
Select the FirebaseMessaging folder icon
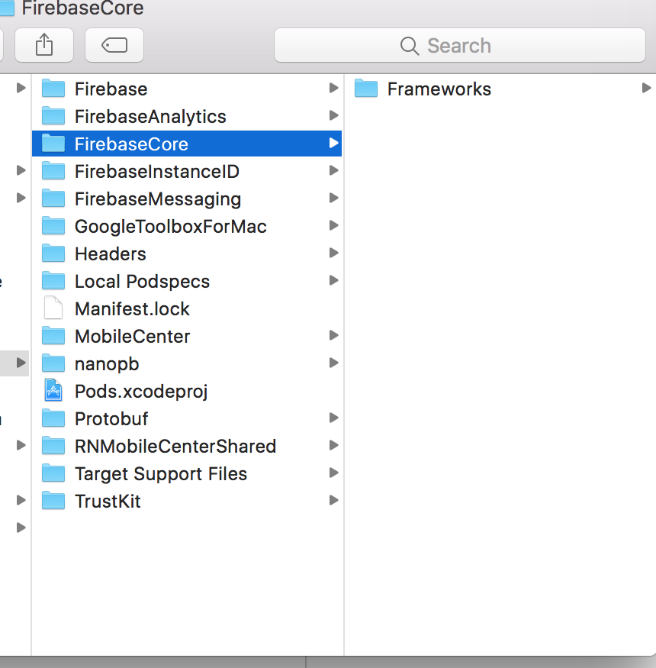click(x=53, y=198)
